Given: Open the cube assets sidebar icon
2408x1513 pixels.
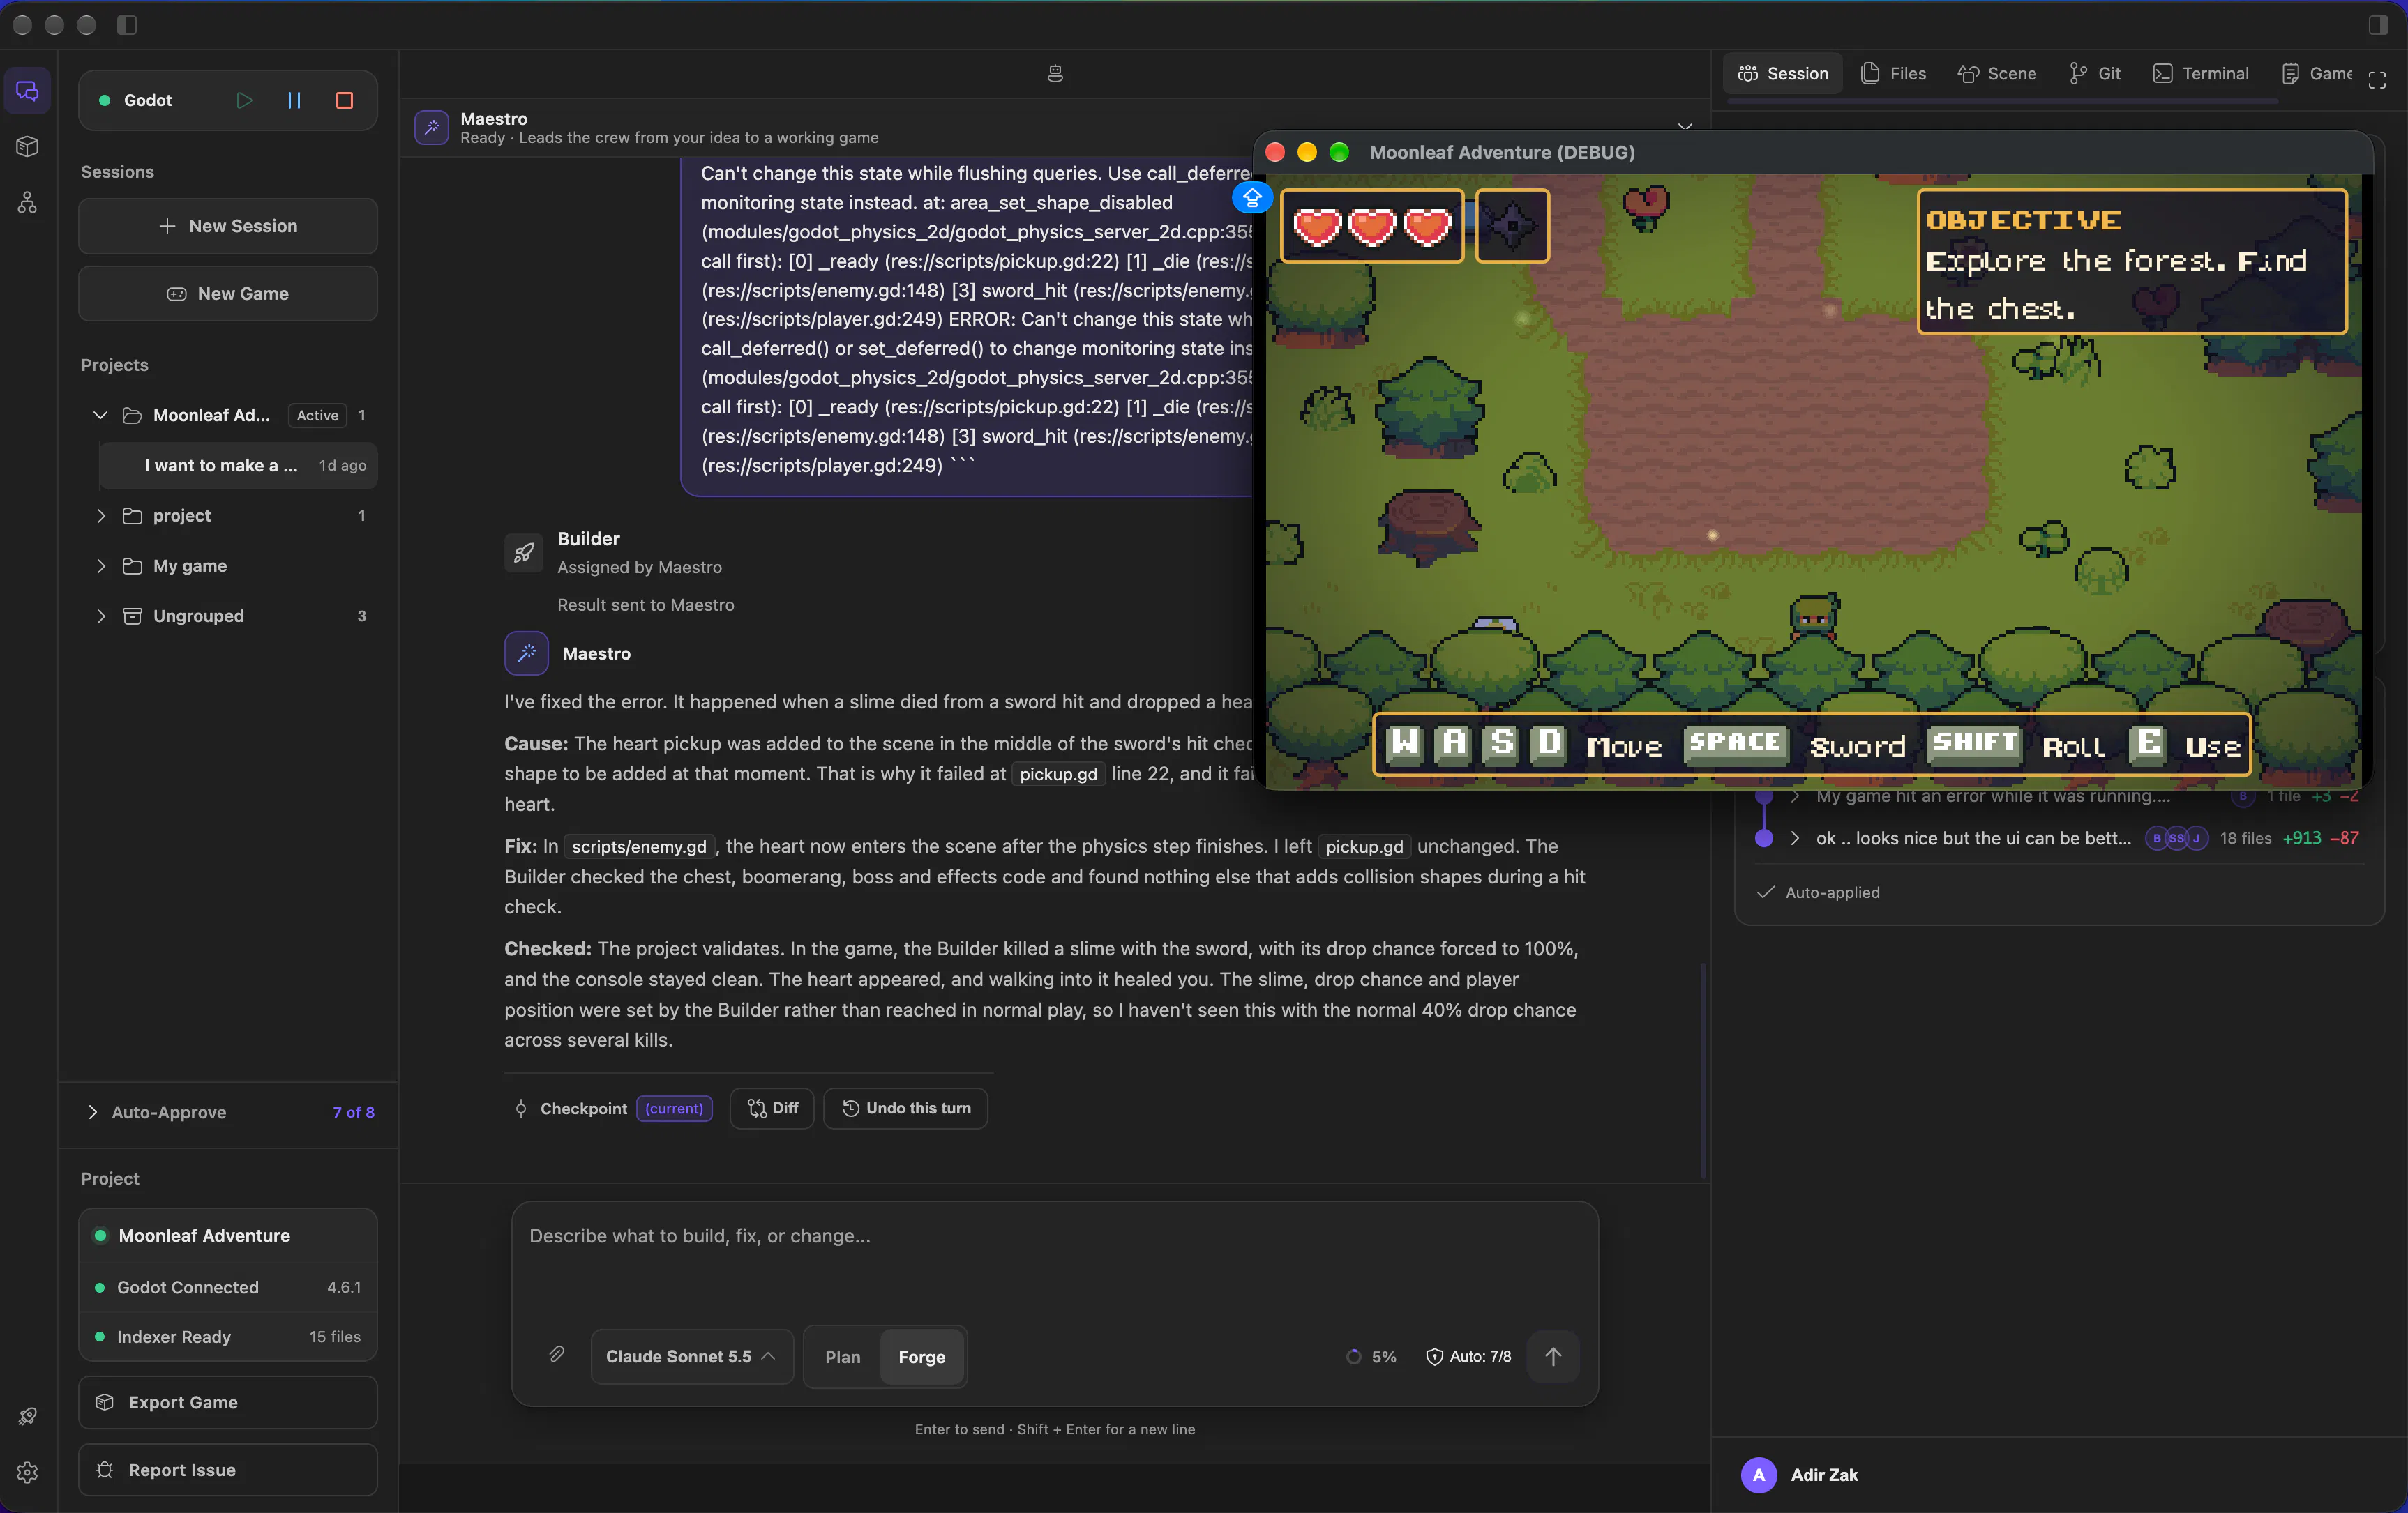Looking at the screenshot, I should (x=28, y=147).
